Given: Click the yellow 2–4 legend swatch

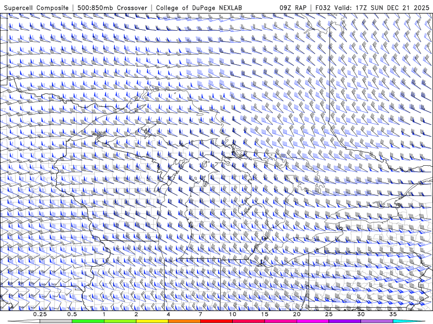Looking at the screenshot, I should click(152, 321).
